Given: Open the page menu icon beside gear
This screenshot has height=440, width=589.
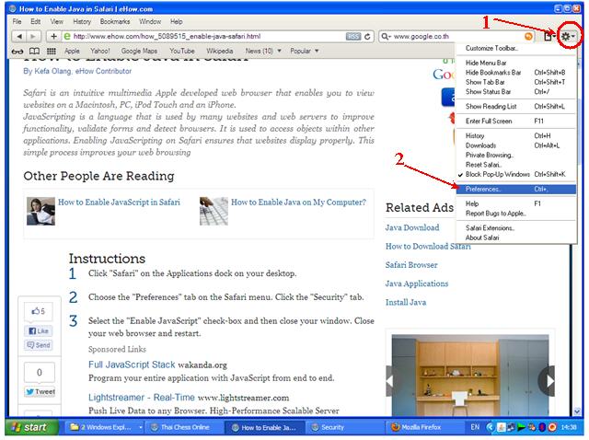Looking at the screenshot, I should click(549, 37).
